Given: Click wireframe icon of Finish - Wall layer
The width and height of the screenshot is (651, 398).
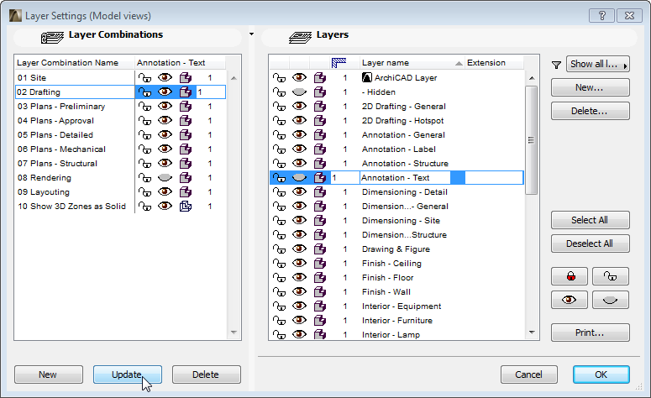Looking at the screenshot, I should coord(320,291).
